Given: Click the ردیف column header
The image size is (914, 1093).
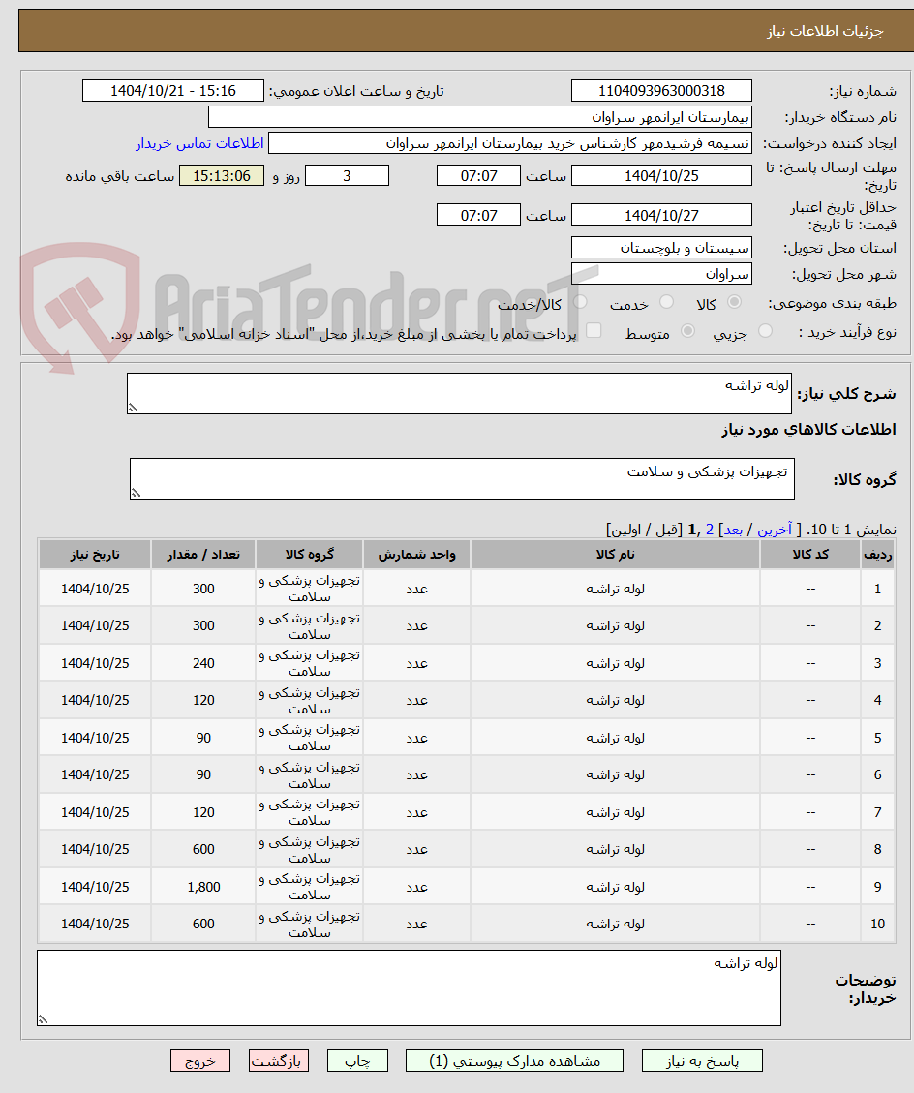Looking at the screenshot, I should (878, 555).
